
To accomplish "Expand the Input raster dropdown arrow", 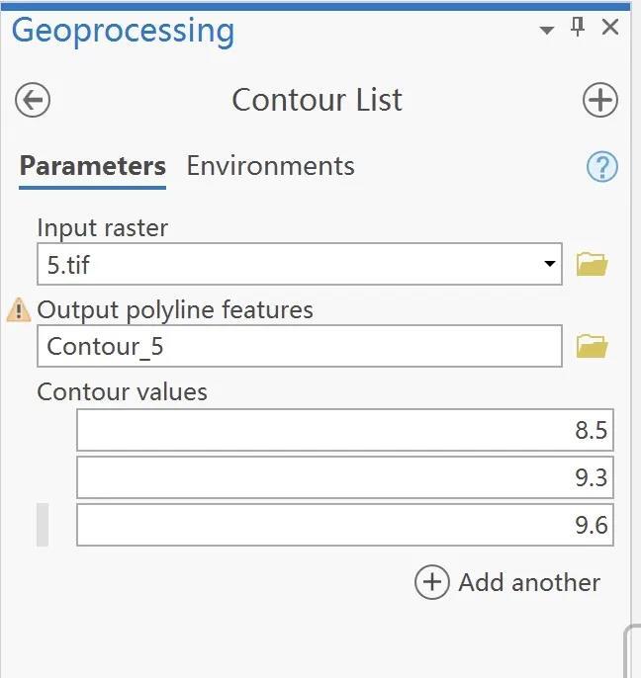I will [549, 265].
